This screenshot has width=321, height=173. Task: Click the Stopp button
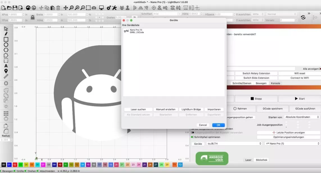pyautogui.click(x=256, y=99)
